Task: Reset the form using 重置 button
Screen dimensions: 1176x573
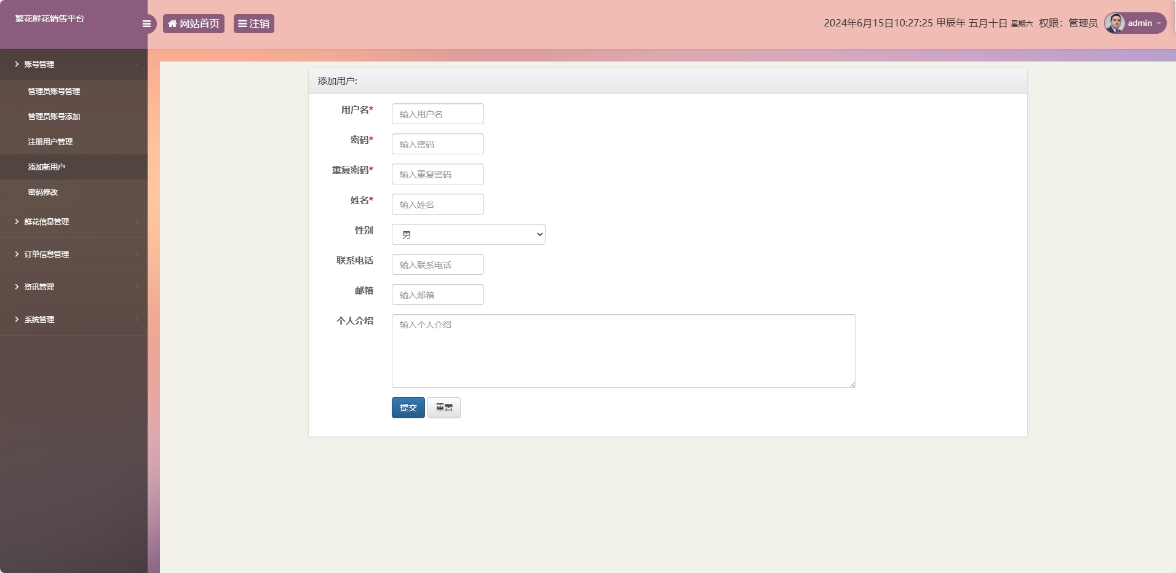Action: tap(443, 408)
